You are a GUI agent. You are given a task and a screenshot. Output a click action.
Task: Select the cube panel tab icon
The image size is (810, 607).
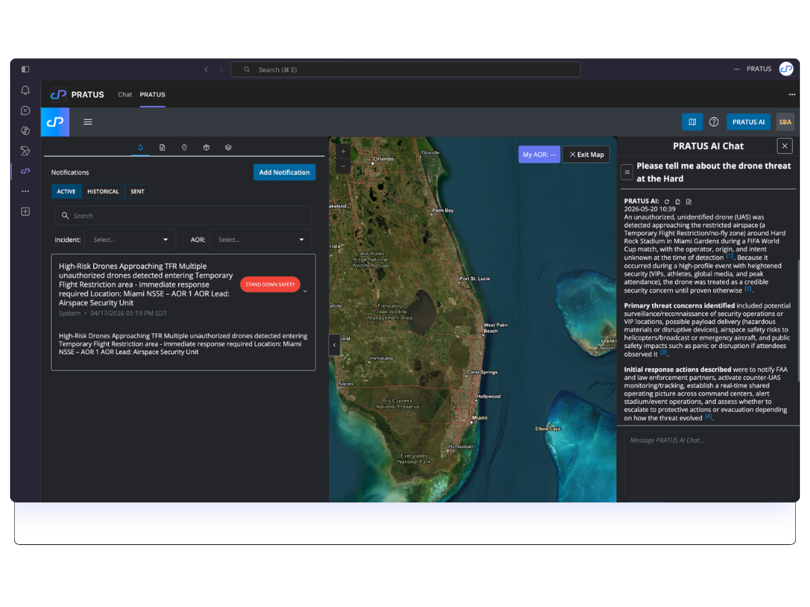pos(207,147)
